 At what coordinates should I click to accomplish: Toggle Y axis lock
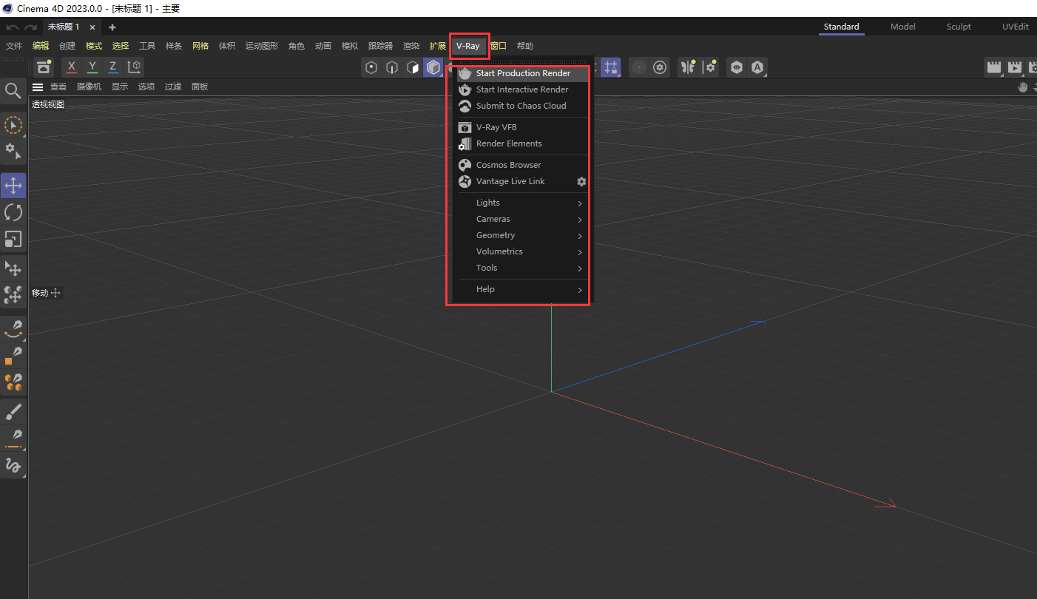point(92,67)
